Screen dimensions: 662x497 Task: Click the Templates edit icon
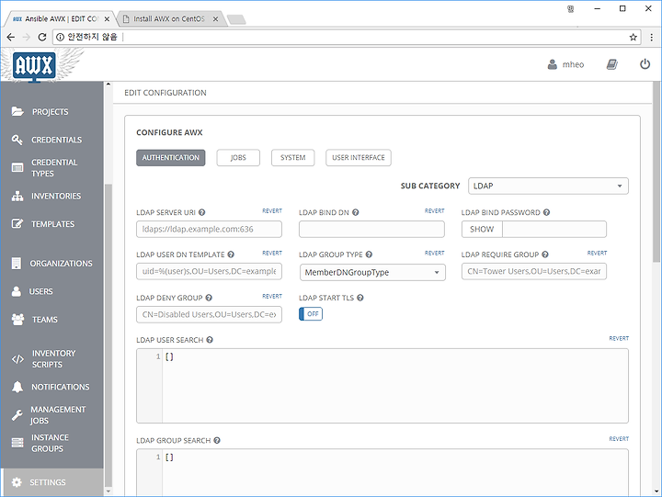pyautogui.click(x=17, y=223)
